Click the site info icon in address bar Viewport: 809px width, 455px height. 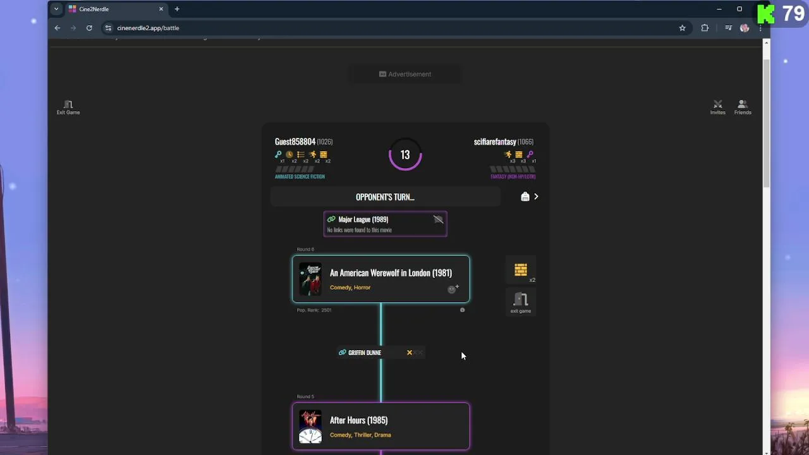[x=108, y=28]
